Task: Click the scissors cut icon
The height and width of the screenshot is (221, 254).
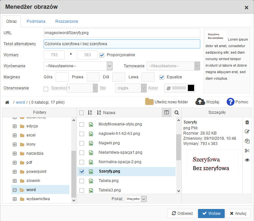Action: pos(247,150)
